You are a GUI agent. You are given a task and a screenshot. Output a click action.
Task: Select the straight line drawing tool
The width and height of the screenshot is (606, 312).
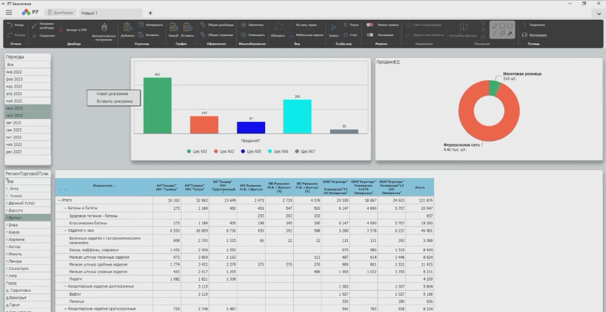[494, 34]
